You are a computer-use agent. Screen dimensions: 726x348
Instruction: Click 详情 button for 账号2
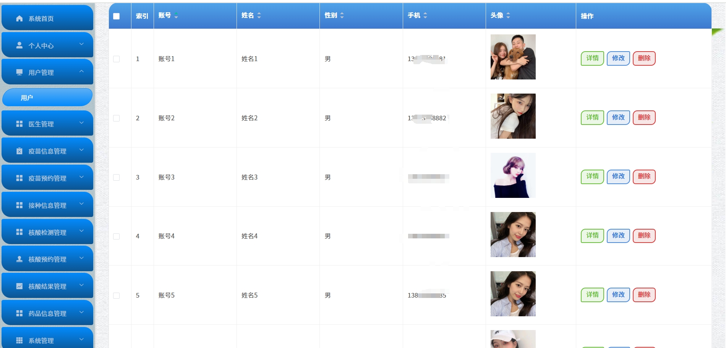pyautogui.click(x=592, y=117)
